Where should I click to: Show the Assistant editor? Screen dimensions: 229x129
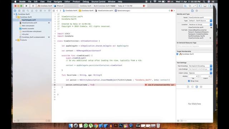click(x=190, y=6)
